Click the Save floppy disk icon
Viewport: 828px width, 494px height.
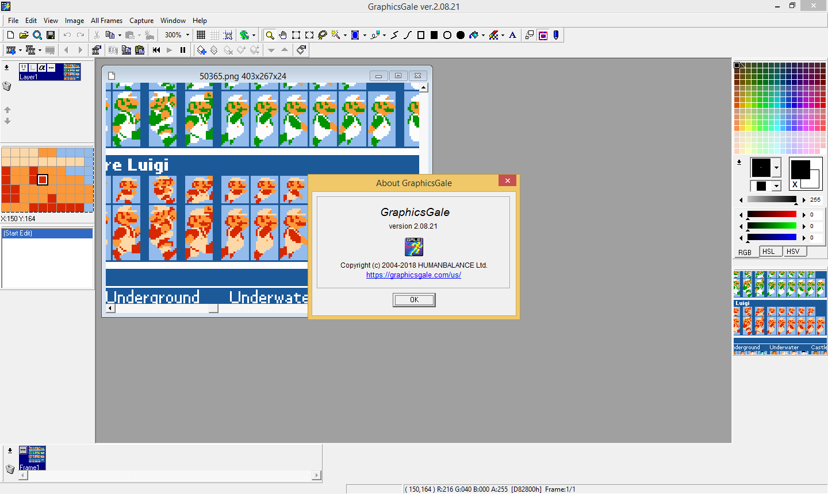[51, 35]
